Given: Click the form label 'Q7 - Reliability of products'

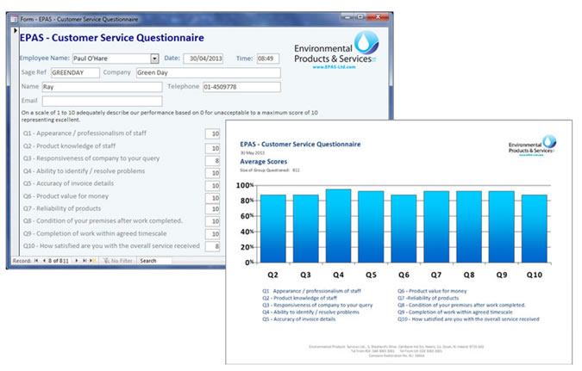Looking at the screenshot, I should point(62,208).
